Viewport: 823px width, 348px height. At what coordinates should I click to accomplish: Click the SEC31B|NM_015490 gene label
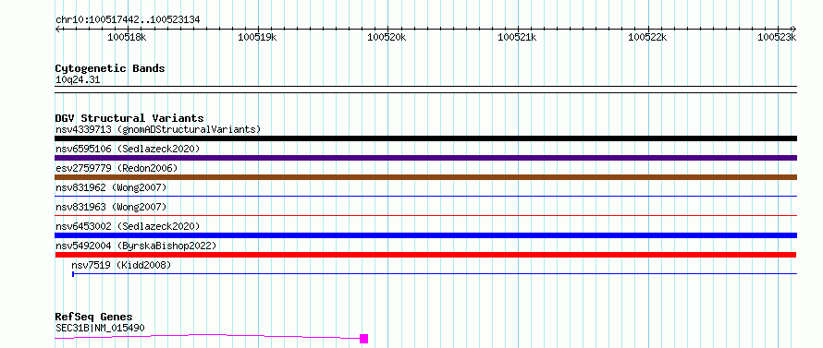tap(100, 328)
